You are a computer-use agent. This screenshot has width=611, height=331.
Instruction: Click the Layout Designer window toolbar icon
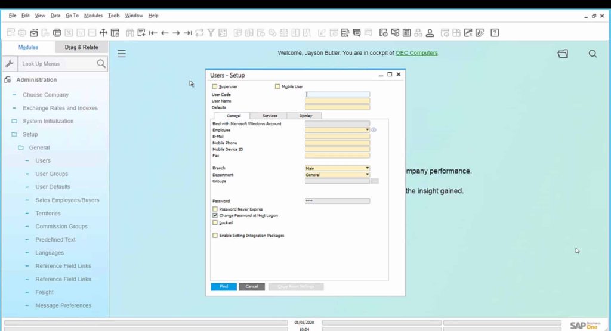[x=115, y=33]
